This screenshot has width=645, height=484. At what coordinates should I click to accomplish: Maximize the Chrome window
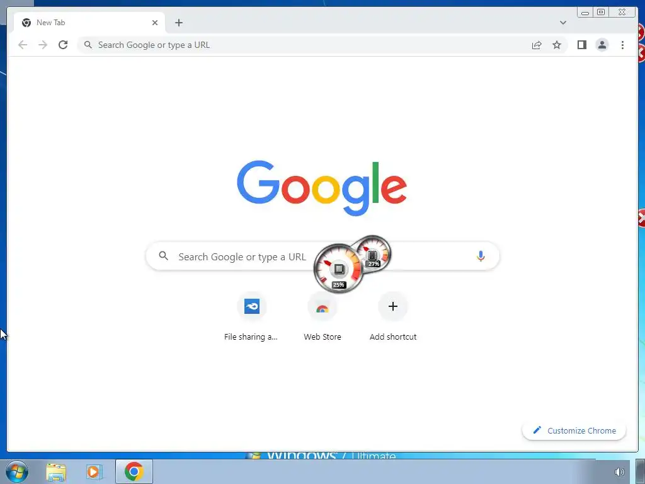coord(601,13)
